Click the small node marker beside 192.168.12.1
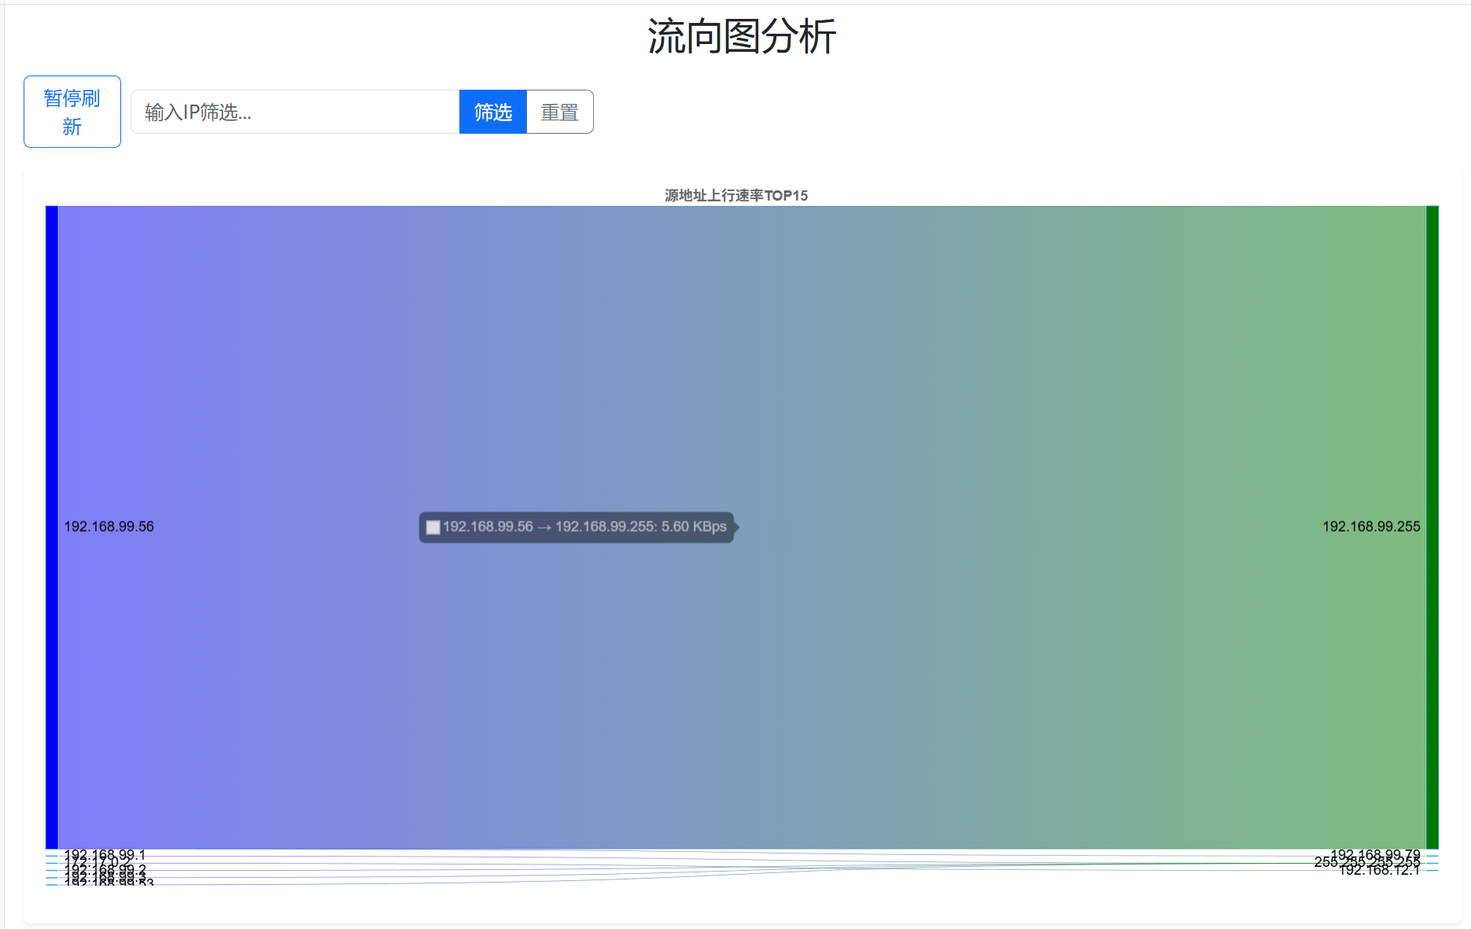This screenshot has width=1471, height=929. [x=1432, y=870]
